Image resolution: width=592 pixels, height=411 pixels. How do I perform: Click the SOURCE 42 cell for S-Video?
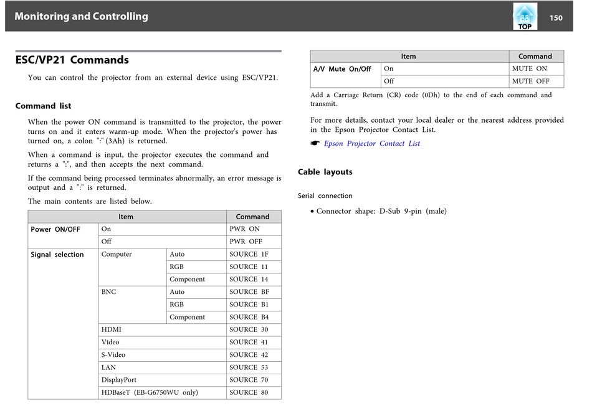tap(254, 355)
